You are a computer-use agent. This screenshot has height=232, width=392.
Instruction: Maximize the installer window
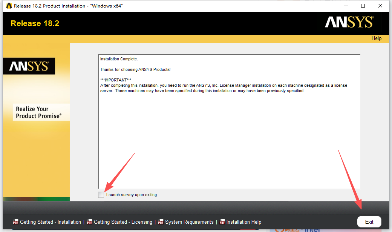coord(363,6)
